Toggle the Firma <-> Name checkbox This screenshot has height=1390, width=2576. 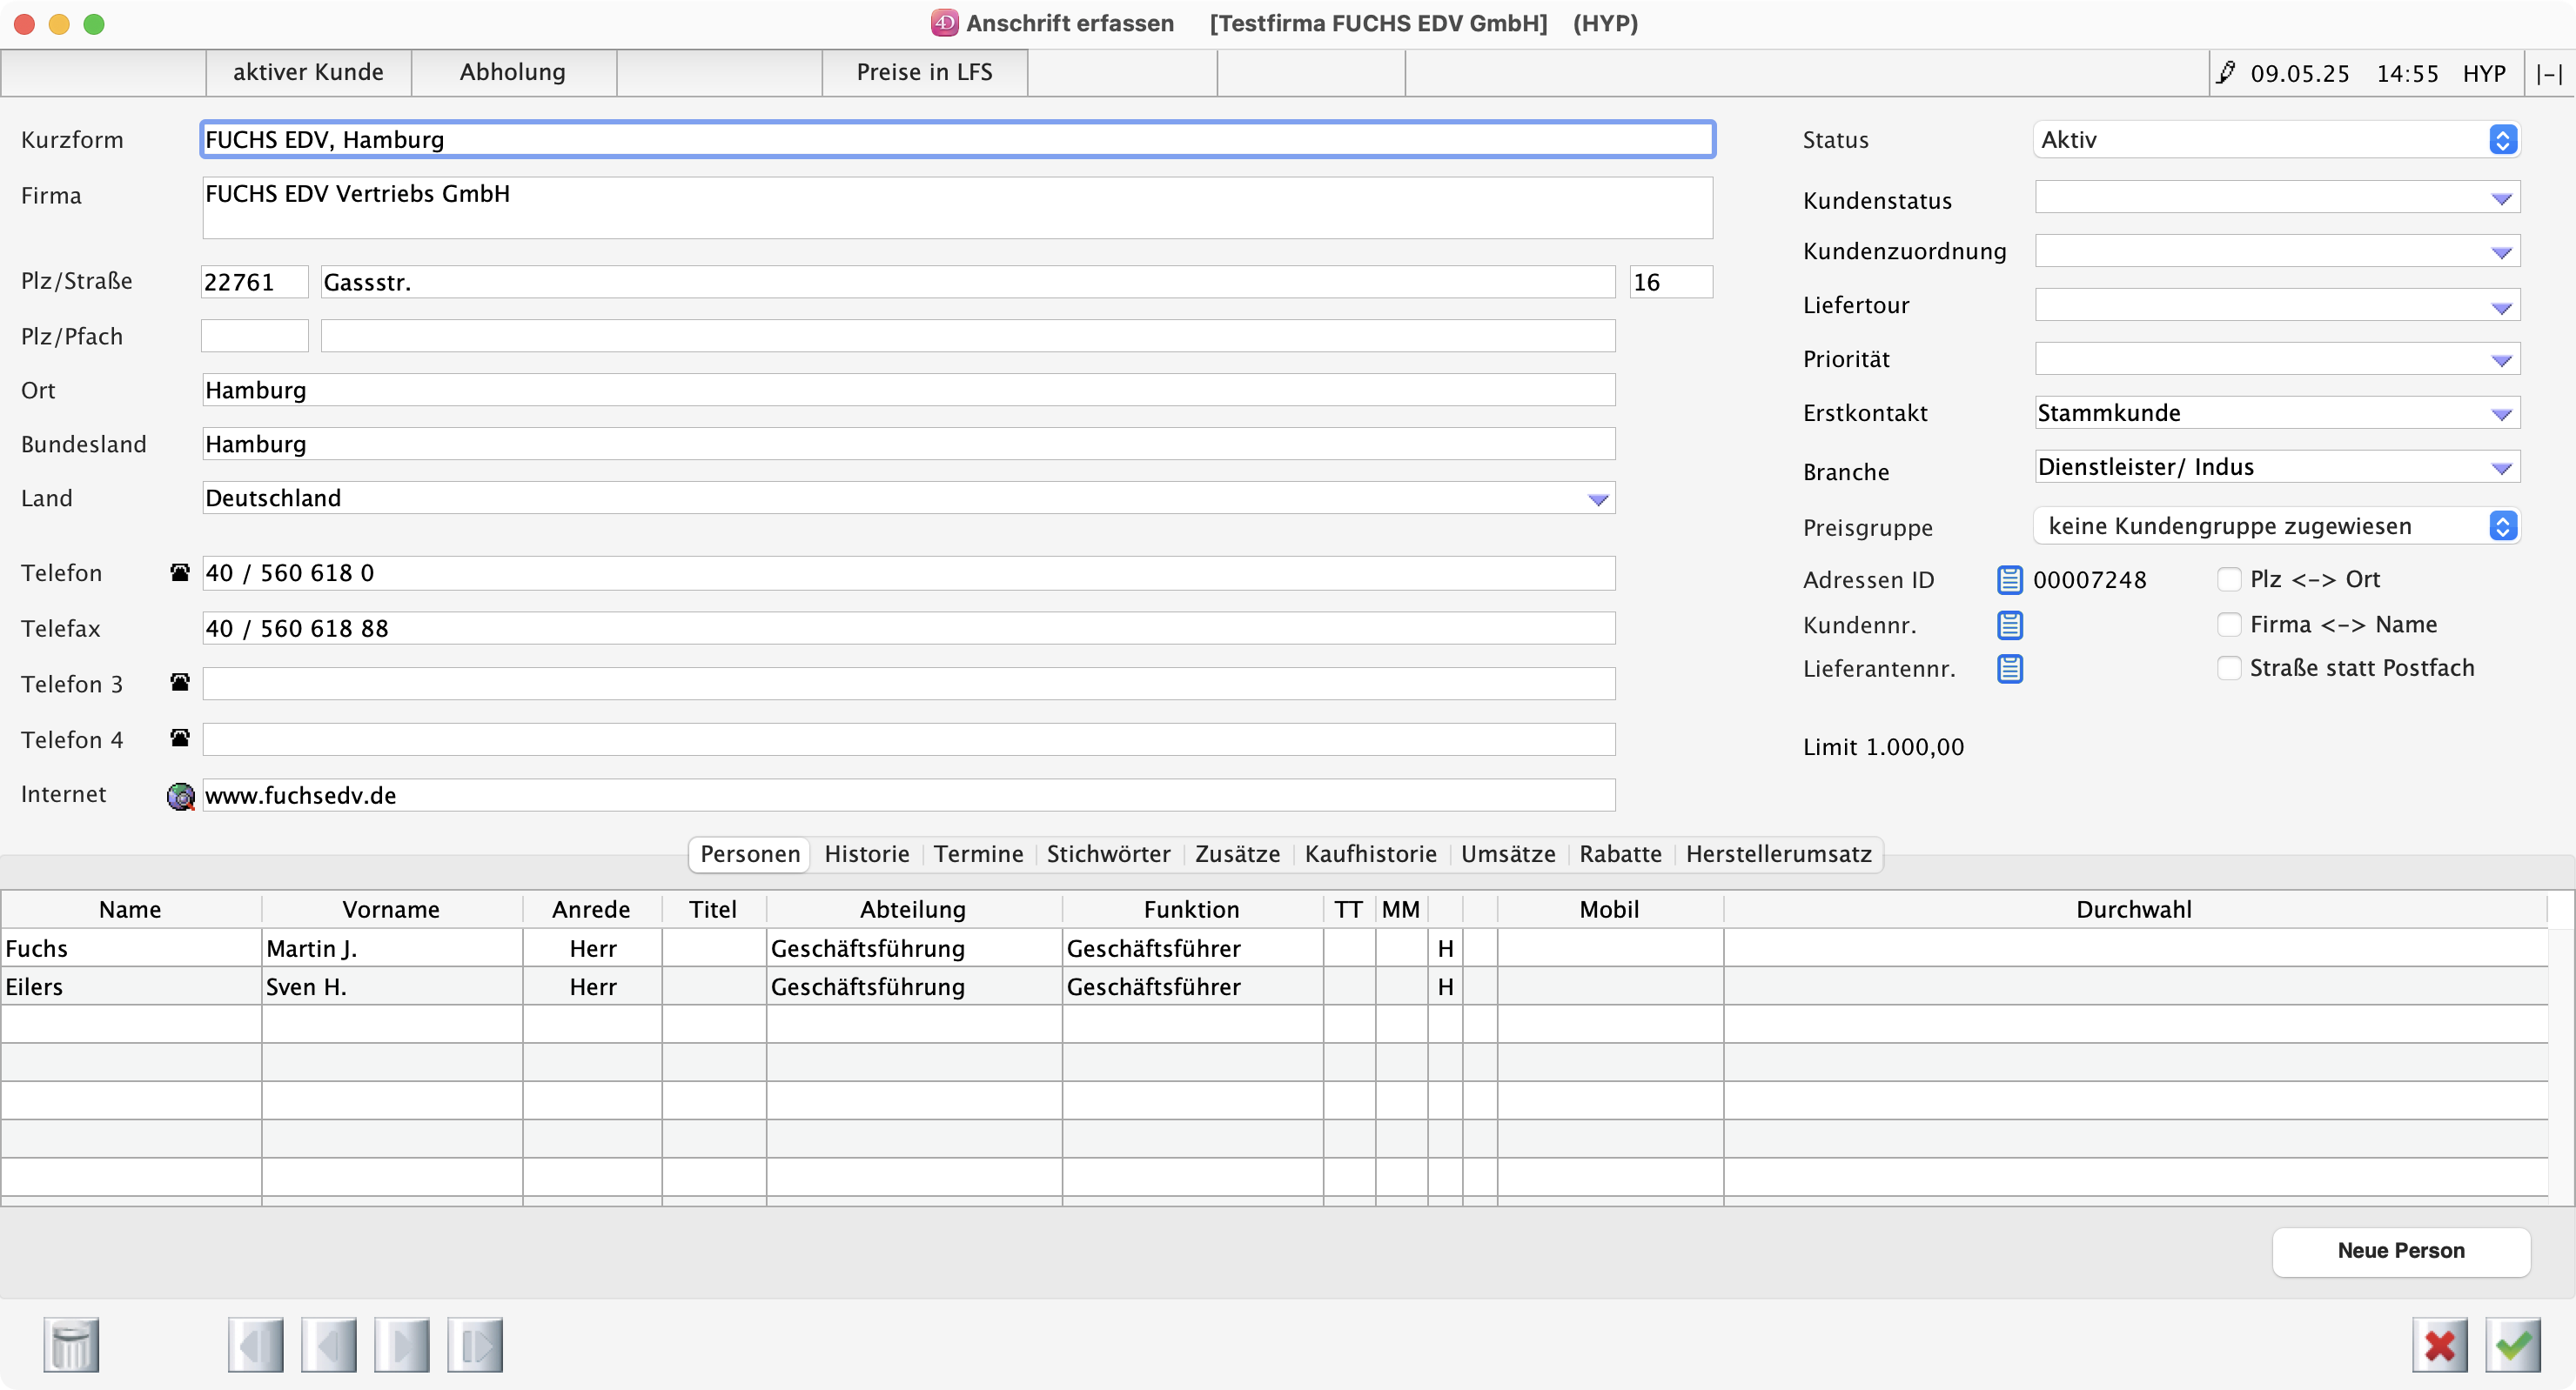(2229, 625)
